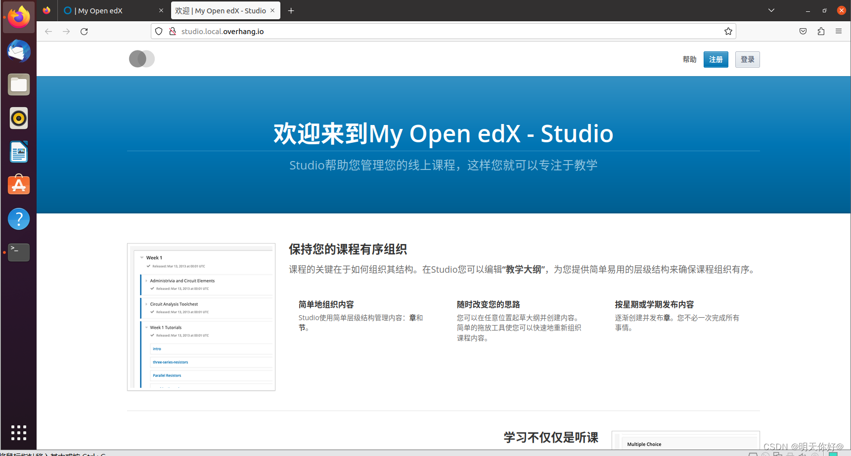This screenshot has height=456, width=851.
Task: Click the forward navigation arrow
Action: pos(66,31)
